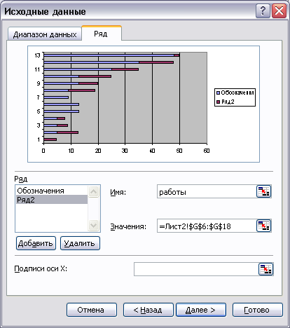290x328 pixels.
Task: Click the Отмена button
Action: [x=92, y=310]
